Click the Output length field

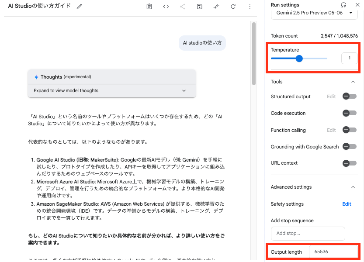coord(333,252)
